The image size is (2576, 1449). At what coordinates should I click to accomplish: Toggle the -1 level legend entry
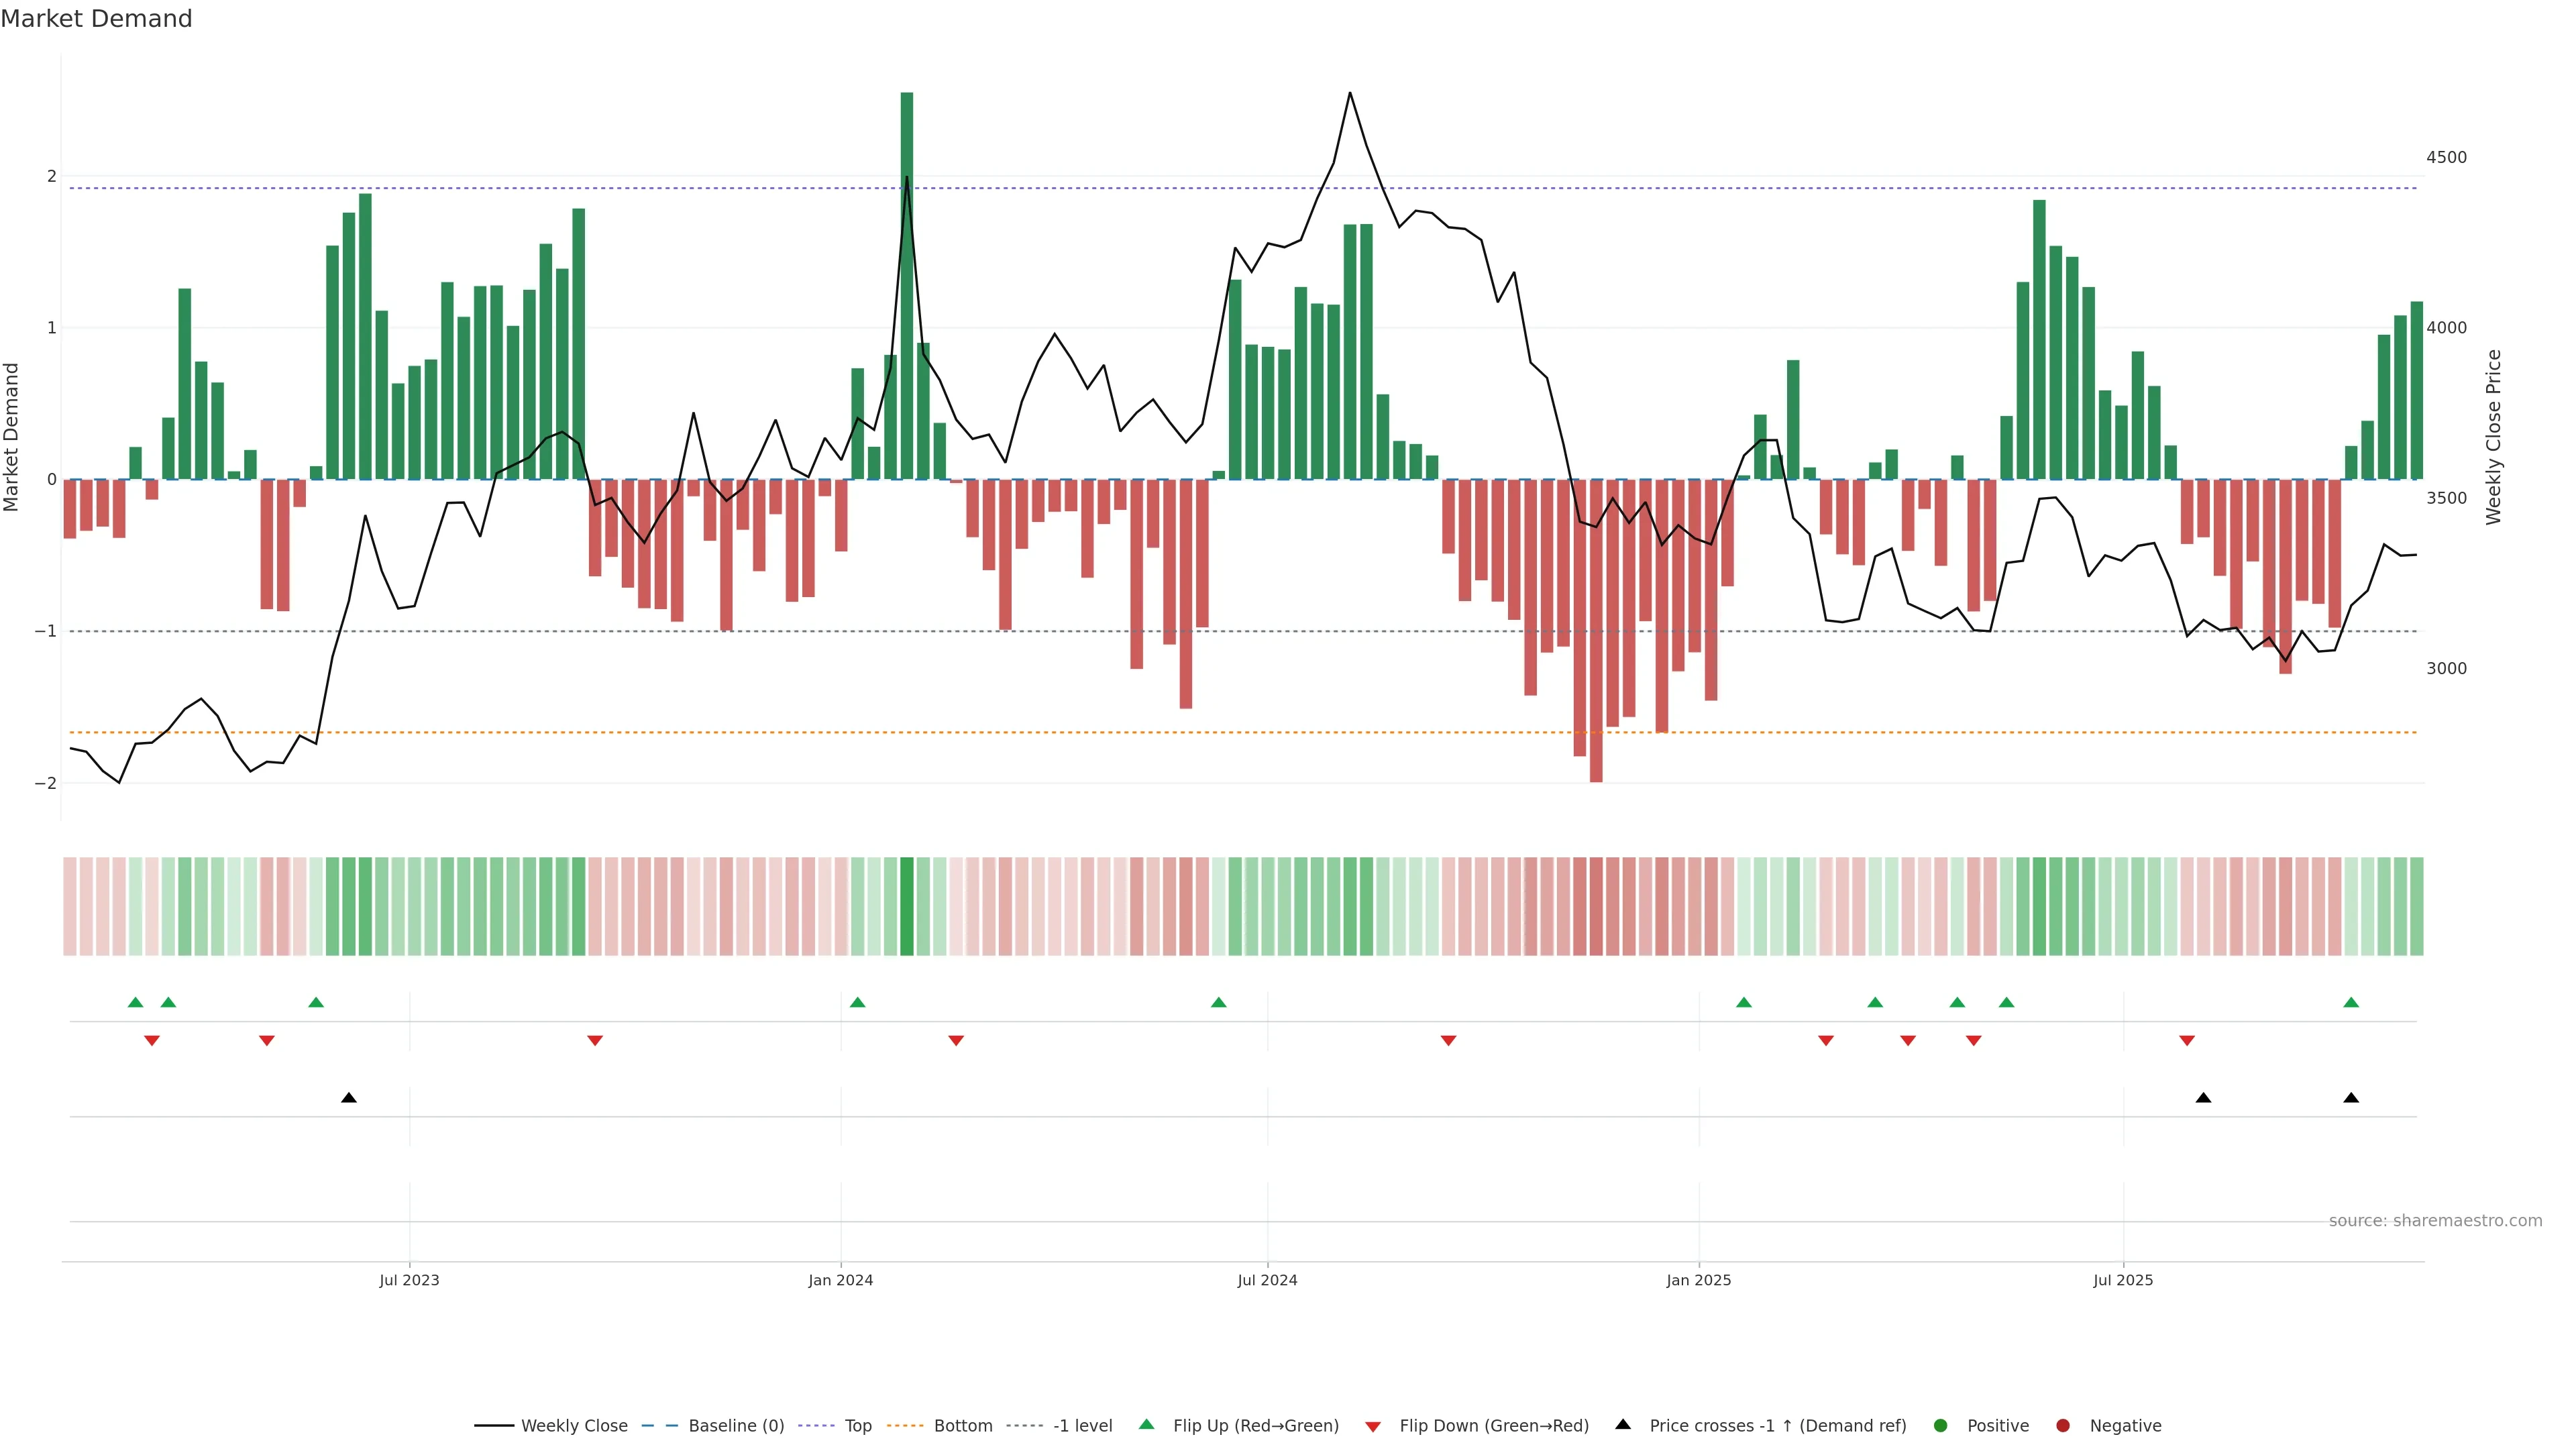(x=1082, y=1426)
